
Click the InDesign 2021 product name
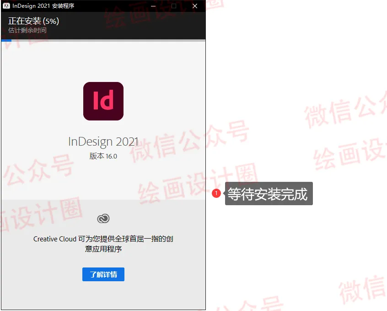[x=103, y=142]
